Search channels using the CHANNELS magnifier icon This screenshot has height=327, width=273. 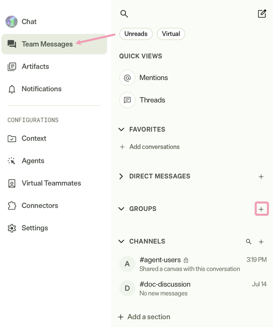click(249, 242)
